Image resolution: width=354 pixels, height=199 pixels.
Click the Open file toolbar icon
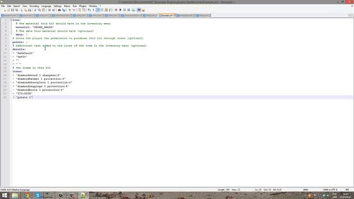[9, 10]
